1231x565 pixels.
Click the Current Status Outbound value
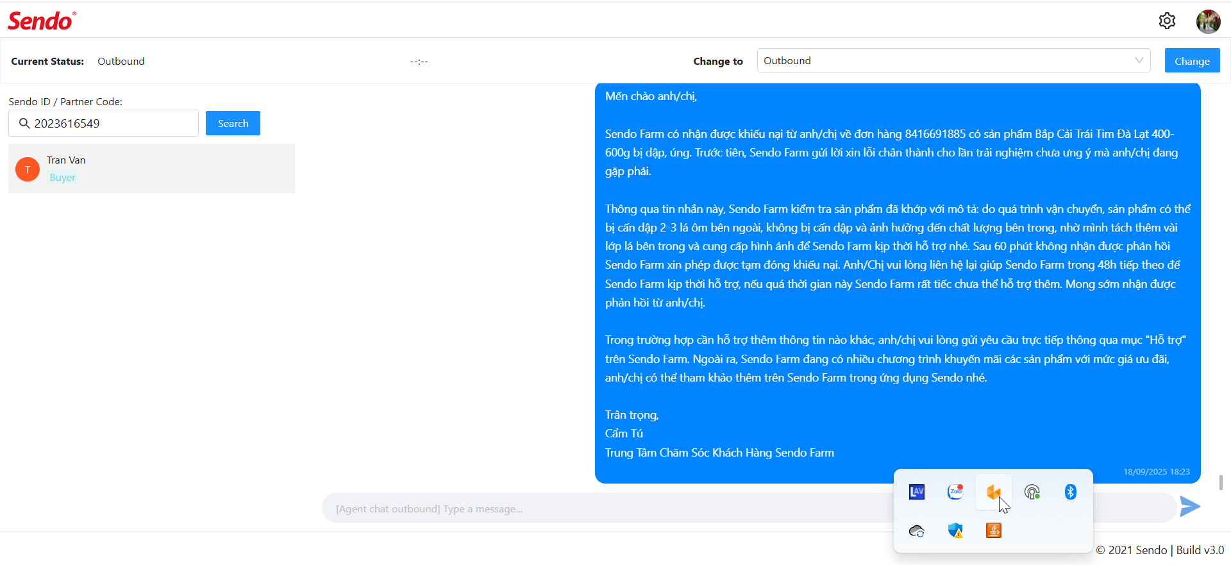[x=121, y=61]
